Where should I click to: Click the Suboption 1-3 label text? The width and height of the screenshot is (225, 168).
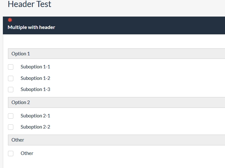(35, 89)
